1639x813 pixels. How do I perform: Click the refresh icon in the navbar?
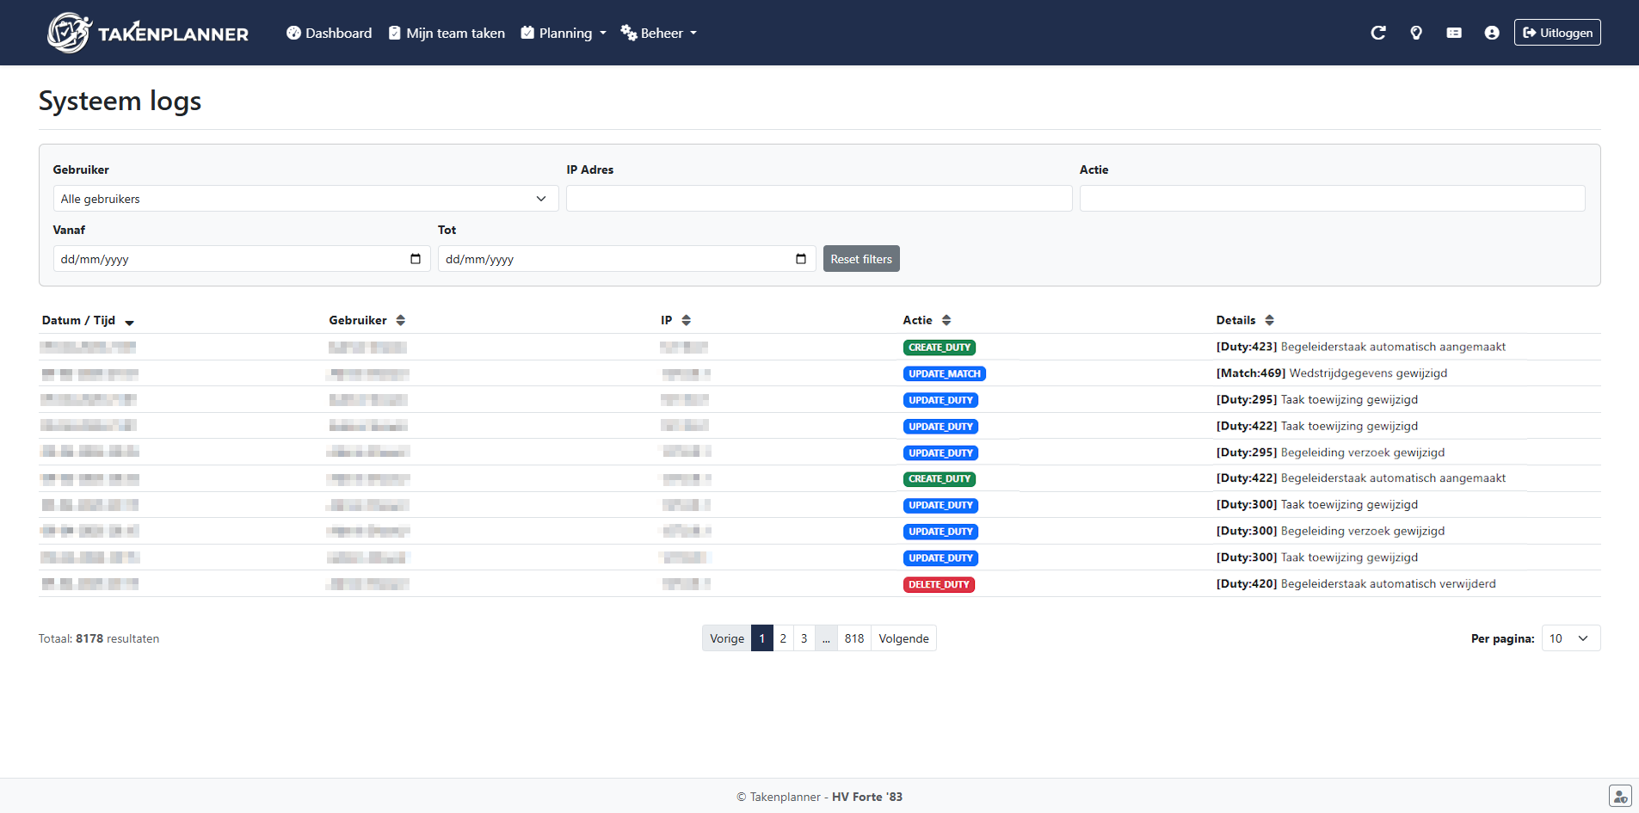[x=1378, y=32]
